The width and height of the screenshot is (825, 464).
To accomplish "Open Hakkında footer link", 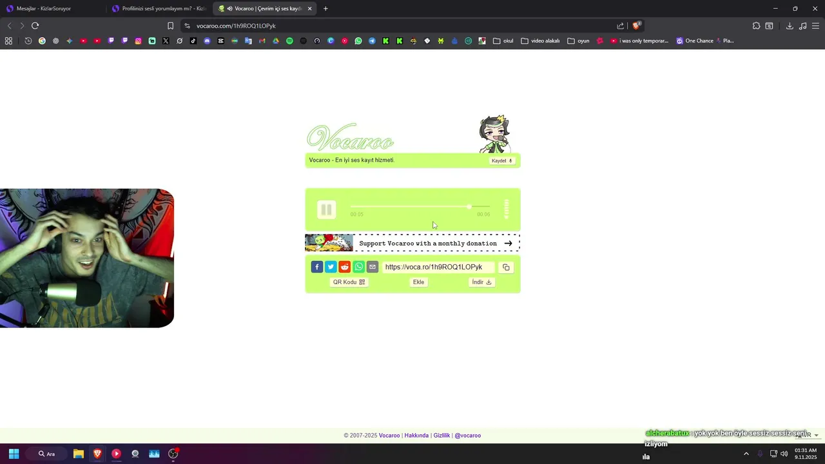I will point(416,436).
